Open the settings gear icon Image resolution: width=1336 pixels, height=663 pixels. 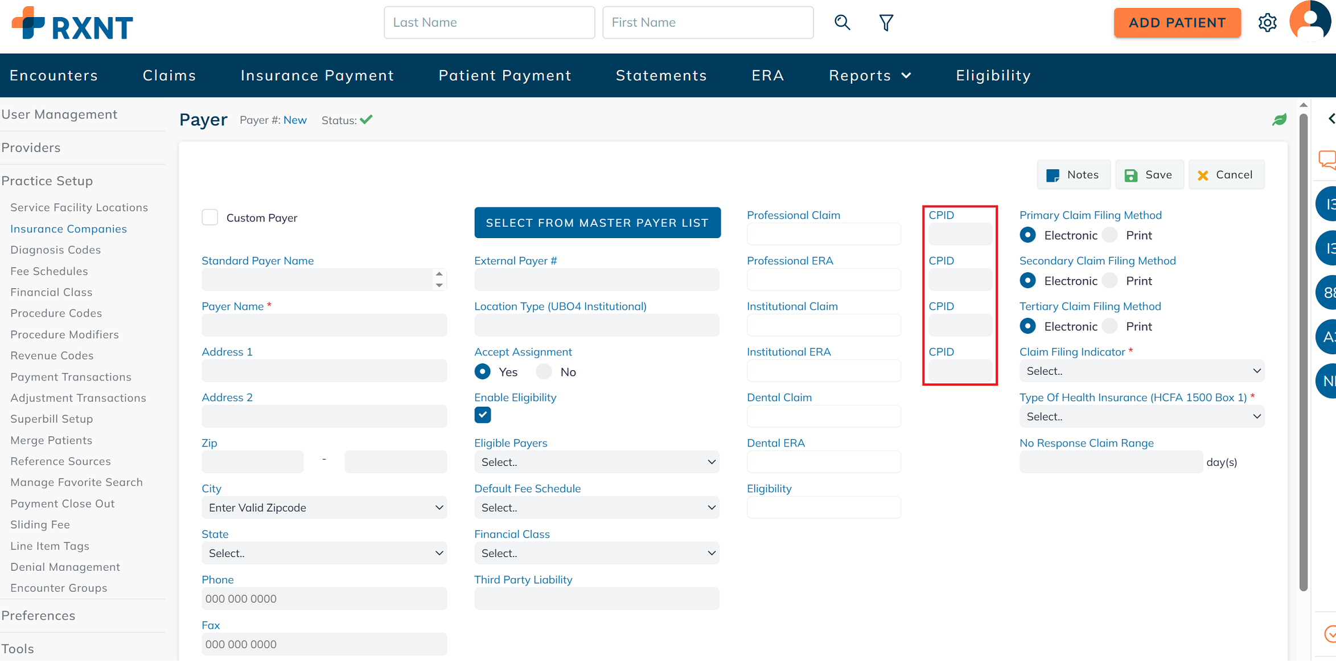[x=1267, y=23]
